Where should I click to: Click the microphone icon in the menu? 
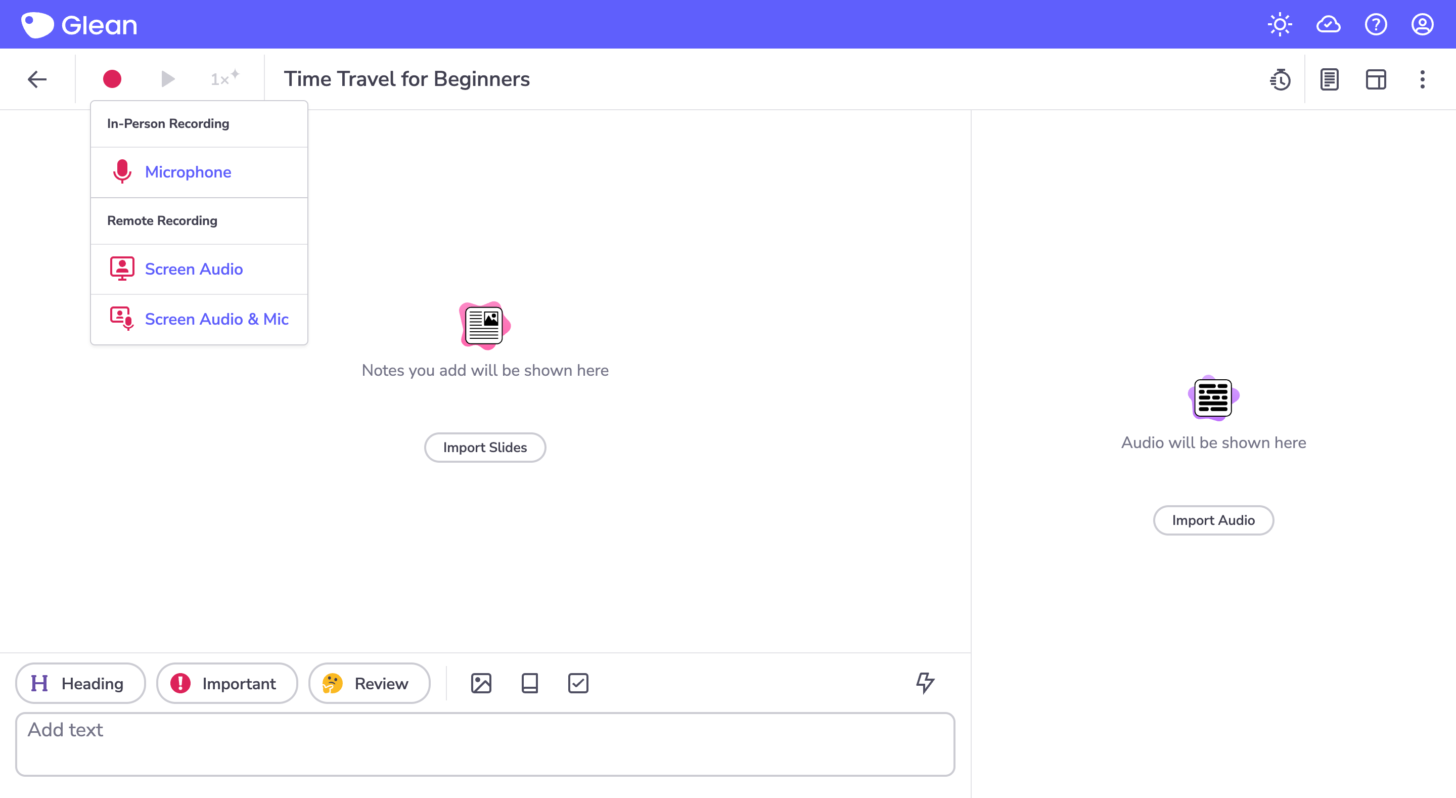tap(122, 171)
